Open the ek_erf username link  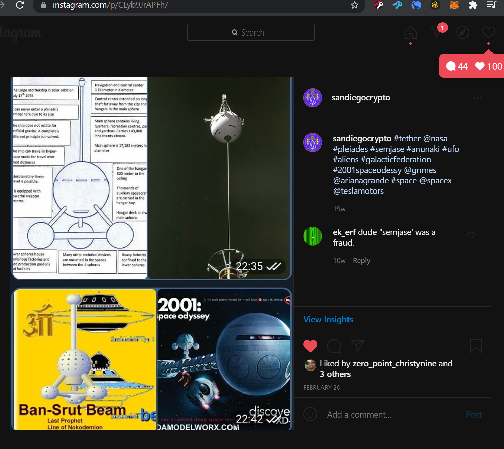pyautogui.click(x=344, y=232)
